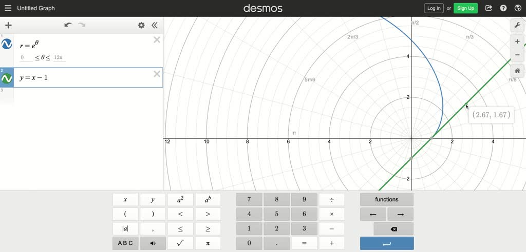This screenshot has width=526, height=252.
Task: Hide the blue r = e^θ curve
Action: tap(7, 45)
